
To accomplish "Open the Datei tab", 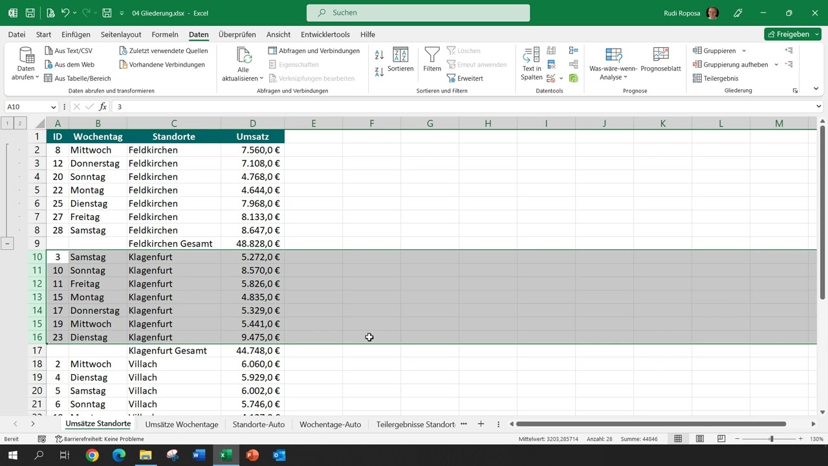I will 17,34.
